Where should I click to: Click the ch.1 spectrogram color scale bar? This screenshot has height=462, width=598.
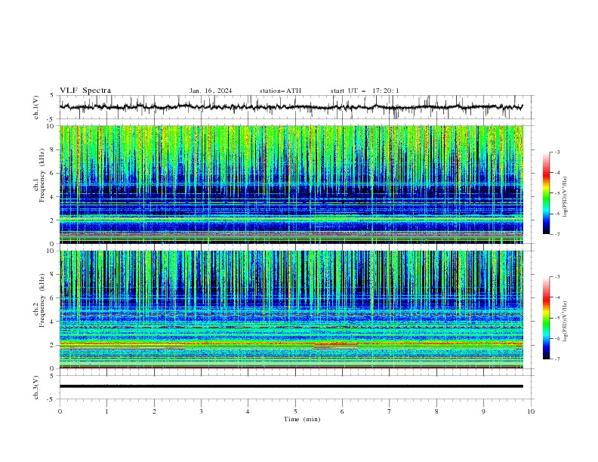pyautogui.click(x=547, y=193)
